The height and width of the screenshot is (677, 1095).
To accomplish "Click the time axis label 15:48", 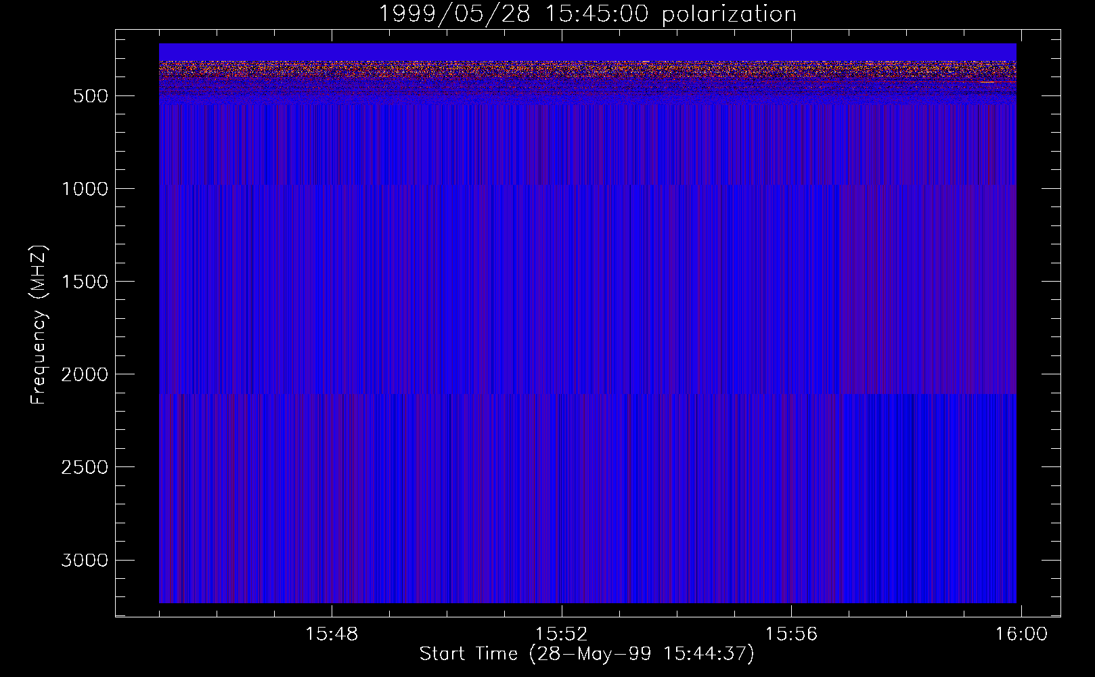I will tap(332, 634).
